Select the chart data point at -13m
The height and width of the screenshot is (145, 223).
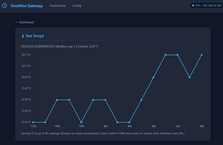[x=81, y=122]
